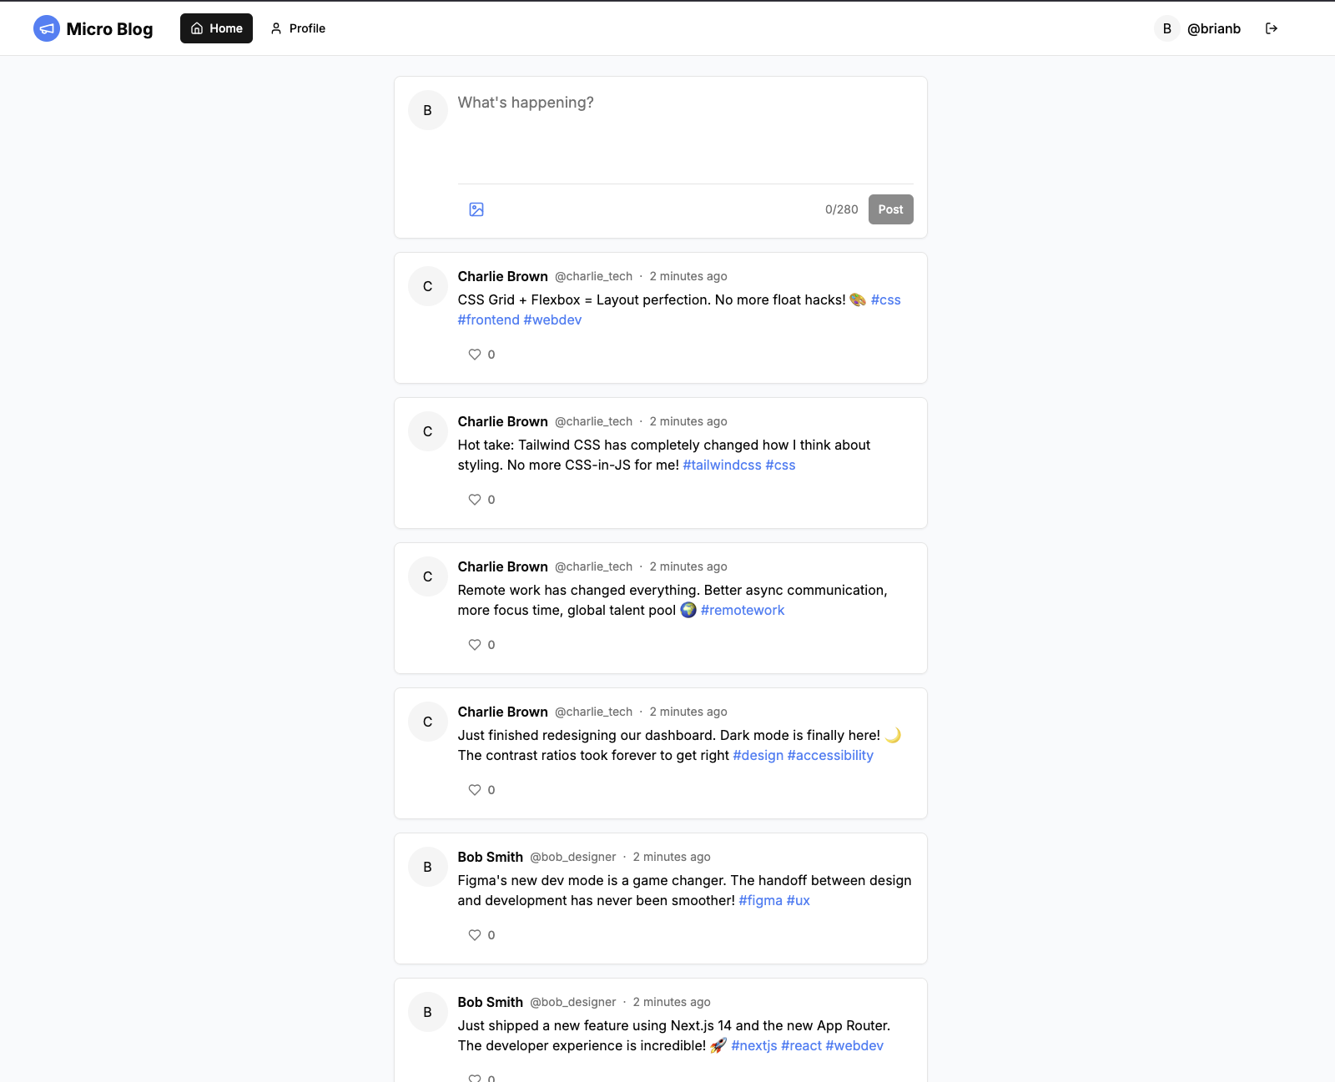The width and height of the screenshot is (1335, 1082).
Task: Open Bob Smith's name on Figma post
Action: point(490,857)
